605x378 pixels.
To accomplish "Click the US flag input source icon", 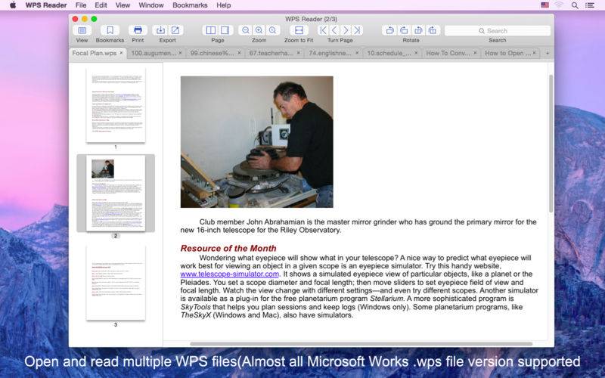I will (x=544, y=5).
